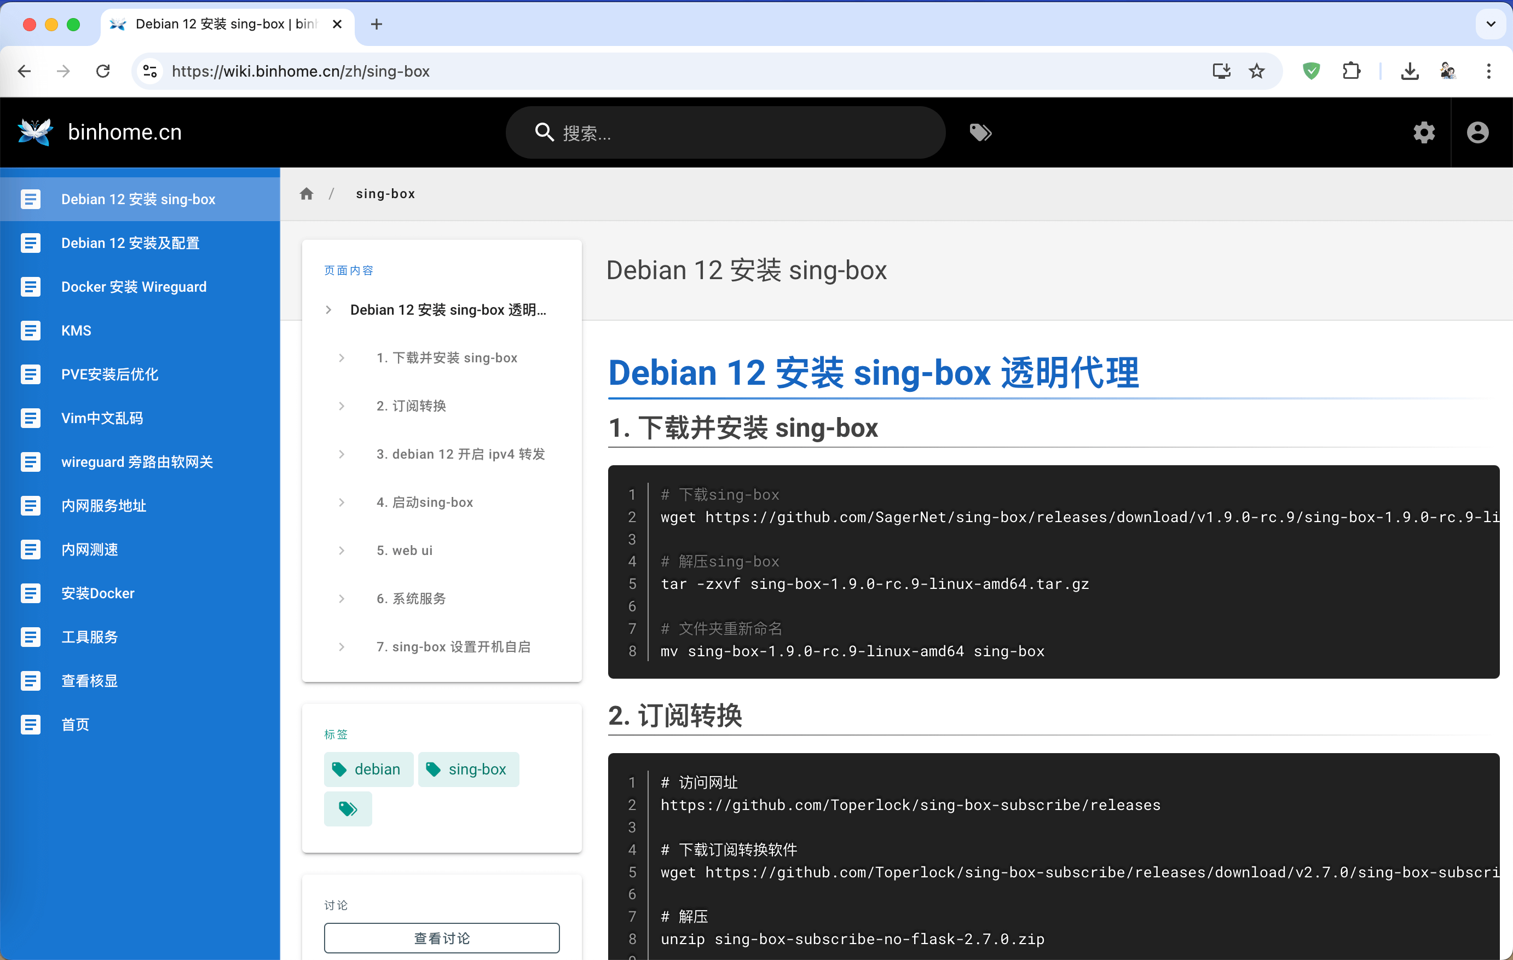The image size is (1513, 960).
Task: View site information icon in address bar
Action: [x=150, y=71]
